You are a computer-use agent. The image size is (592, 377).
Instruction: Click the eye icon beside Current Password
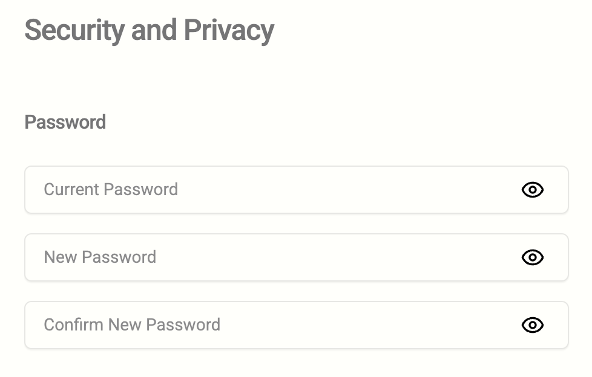[x=532, y=190]
